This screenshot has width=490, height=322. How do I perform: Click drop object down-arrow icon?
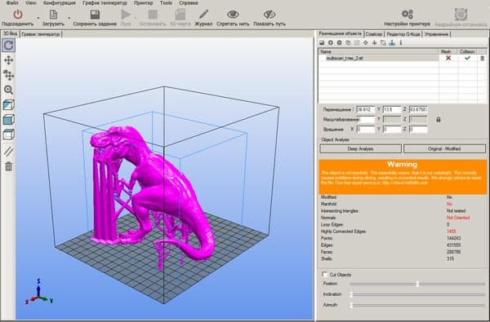[374, 42]
